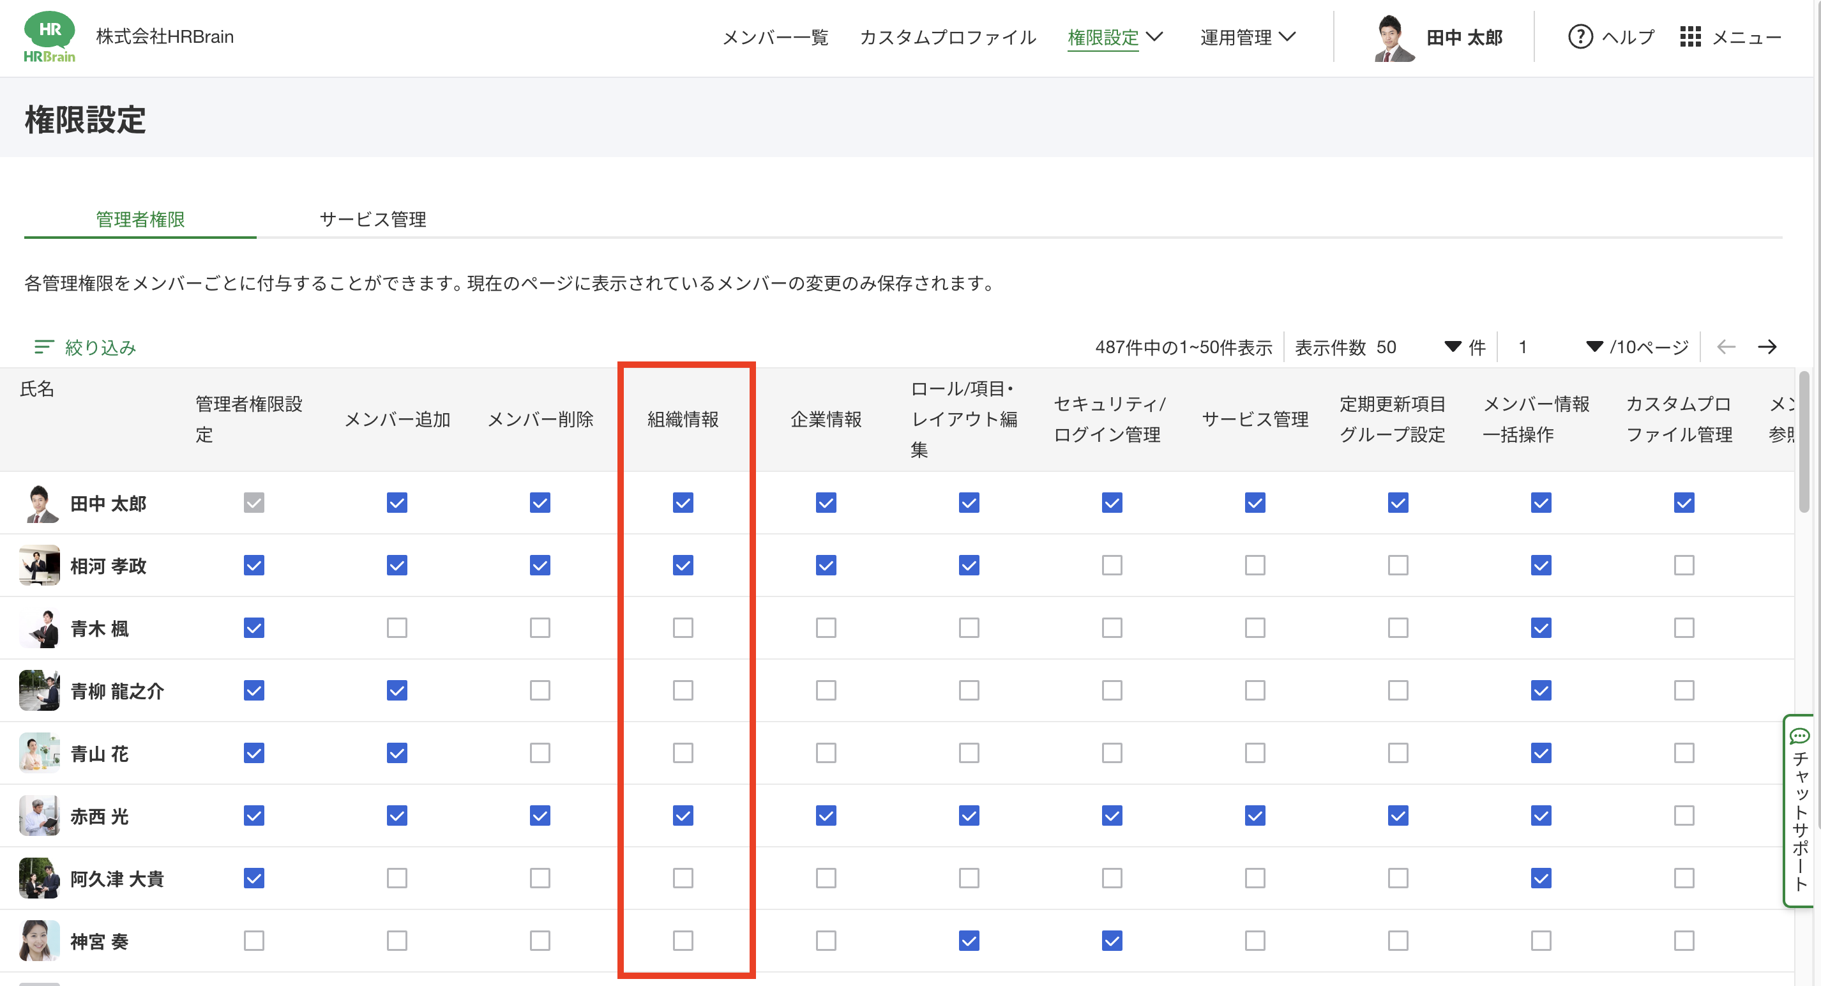Go to previous page arrow
The width and height of the screenshot is (1821, 986).
coord(1726,347)
